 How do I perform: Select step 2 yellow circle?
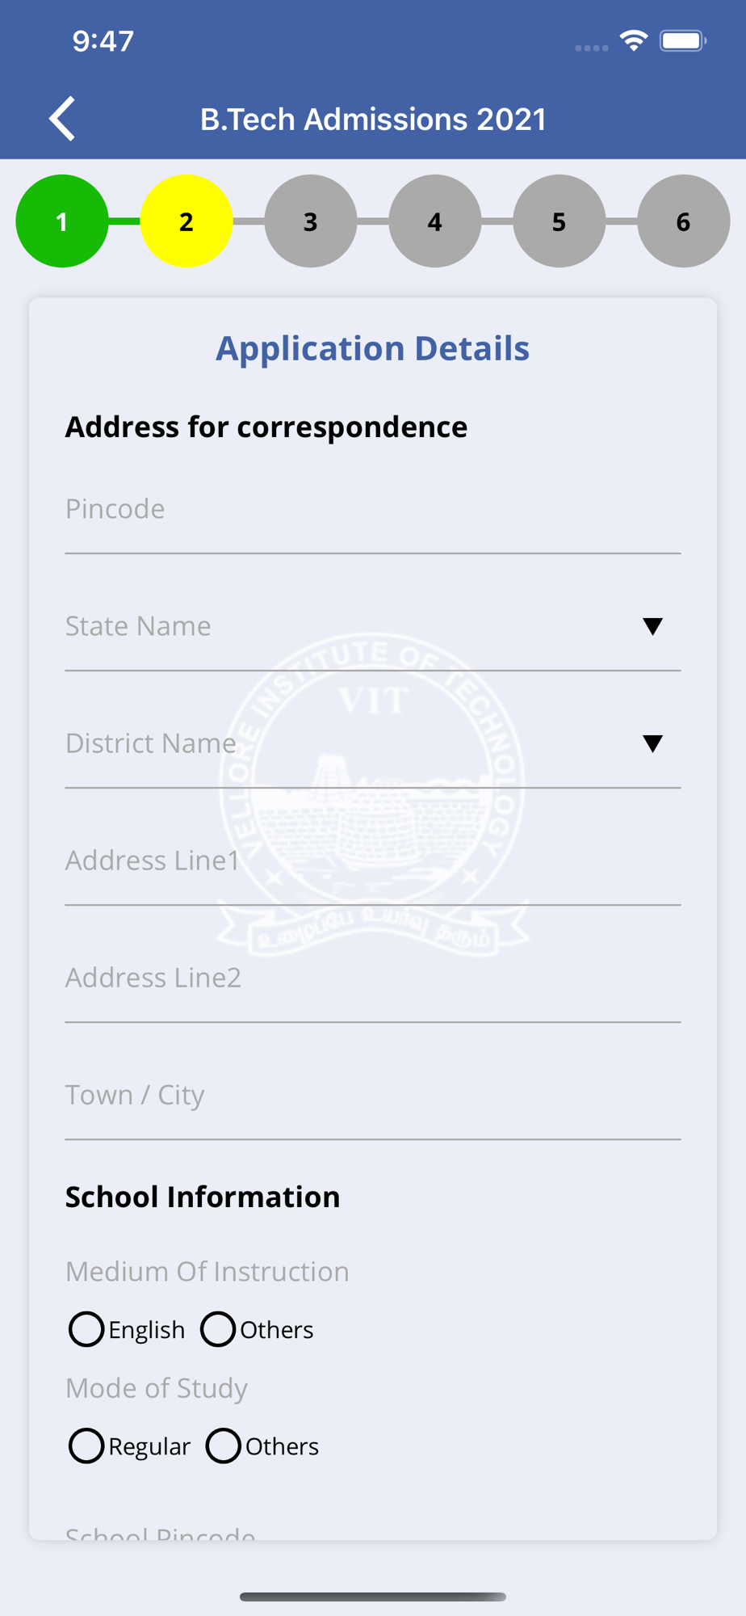coord(186,221)
